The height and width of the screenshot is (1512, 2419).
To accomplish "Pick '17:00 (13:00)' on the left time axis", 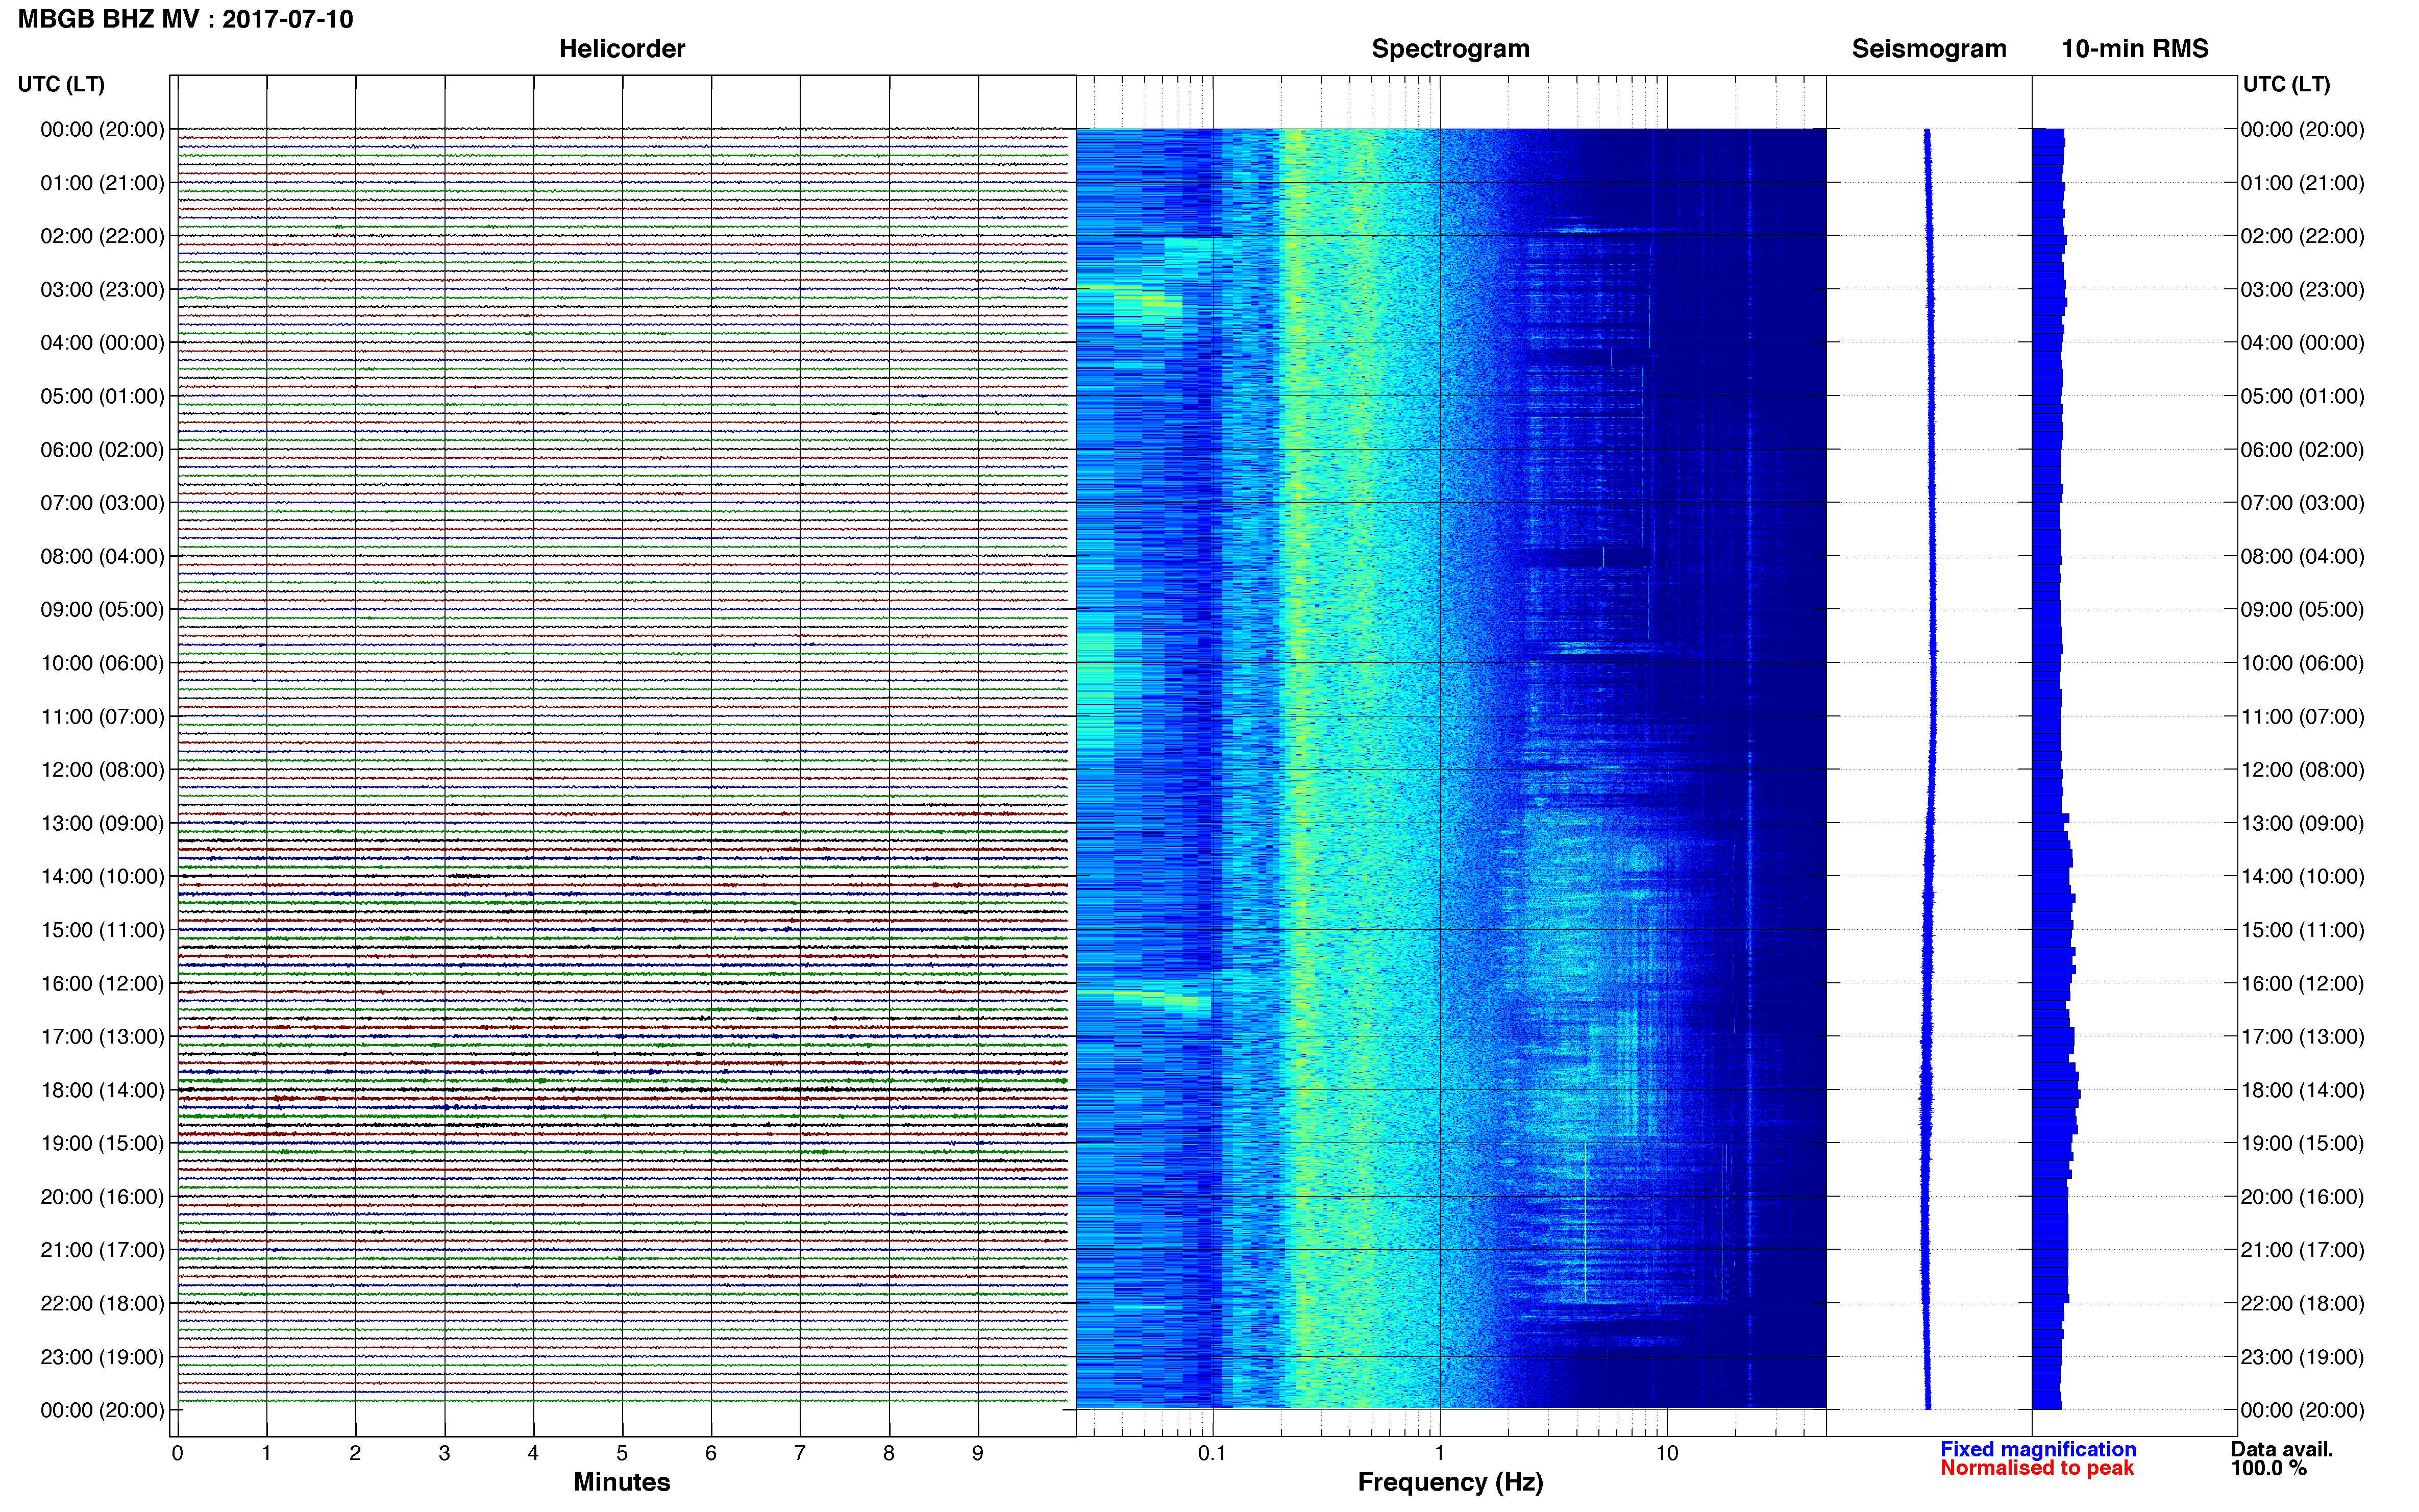I will click(x=102, y=1037).
